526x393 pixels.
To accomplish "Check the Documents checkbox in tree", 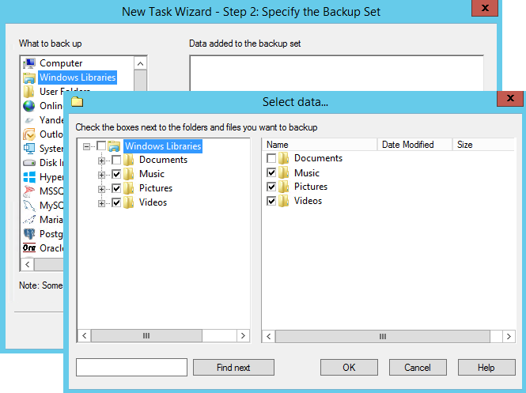I will tap(116, 160).
